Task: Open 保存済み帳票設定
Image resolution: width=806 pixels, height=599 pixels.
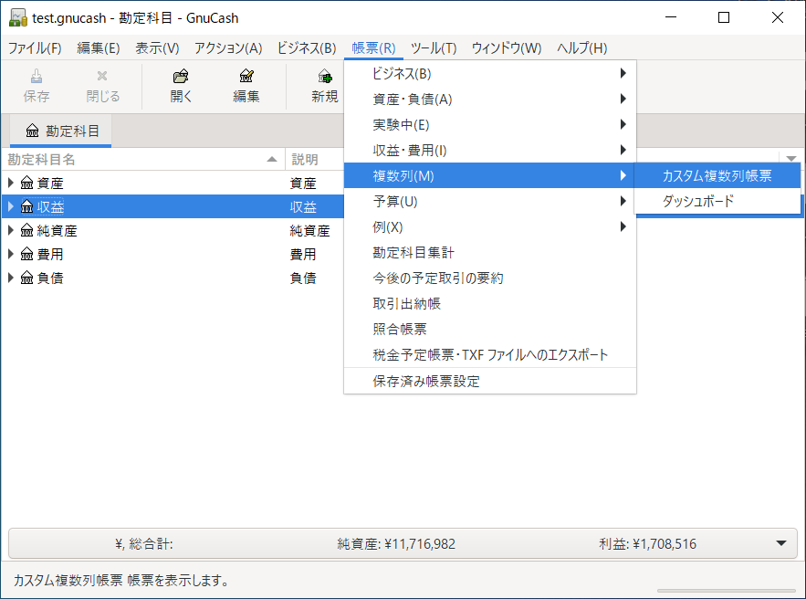Action: (490, 381)
